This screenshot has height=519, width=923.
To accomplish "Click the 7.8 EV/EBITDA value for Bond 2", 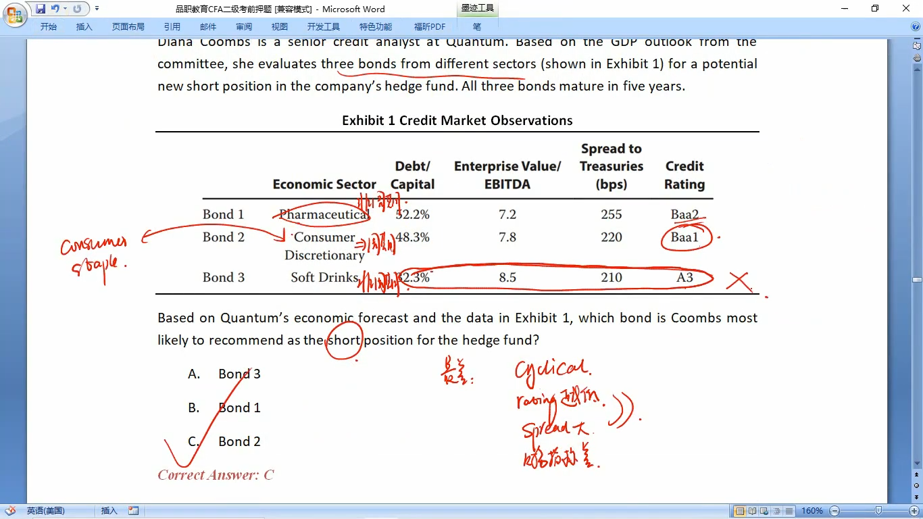I will tap(507, 237).
